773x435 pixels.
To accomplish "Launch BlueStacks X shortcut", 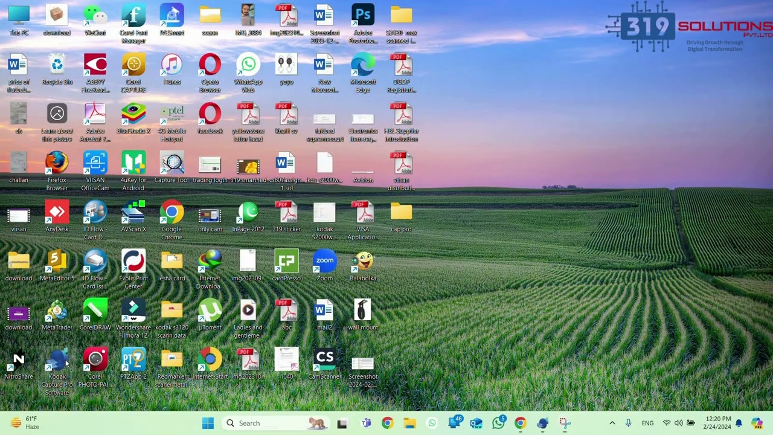I will point(133,118).
